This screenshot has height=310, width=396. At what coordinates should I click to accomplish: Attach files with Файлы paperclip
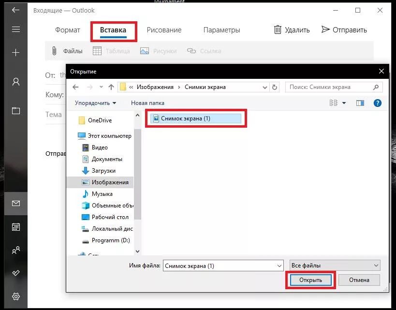pos(67,51)
